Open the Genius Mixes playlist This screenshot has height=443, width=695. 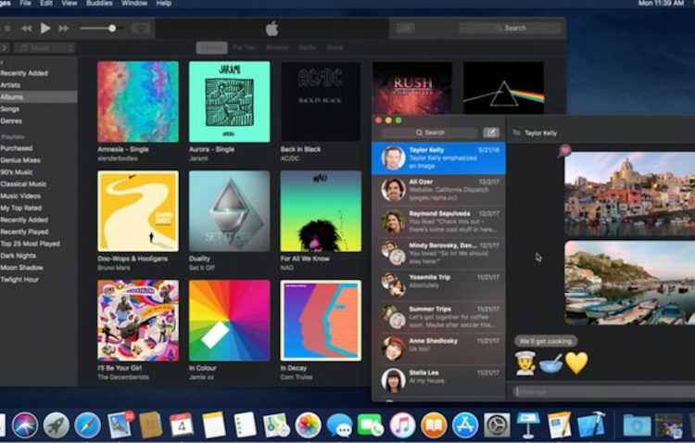(38, 160)
